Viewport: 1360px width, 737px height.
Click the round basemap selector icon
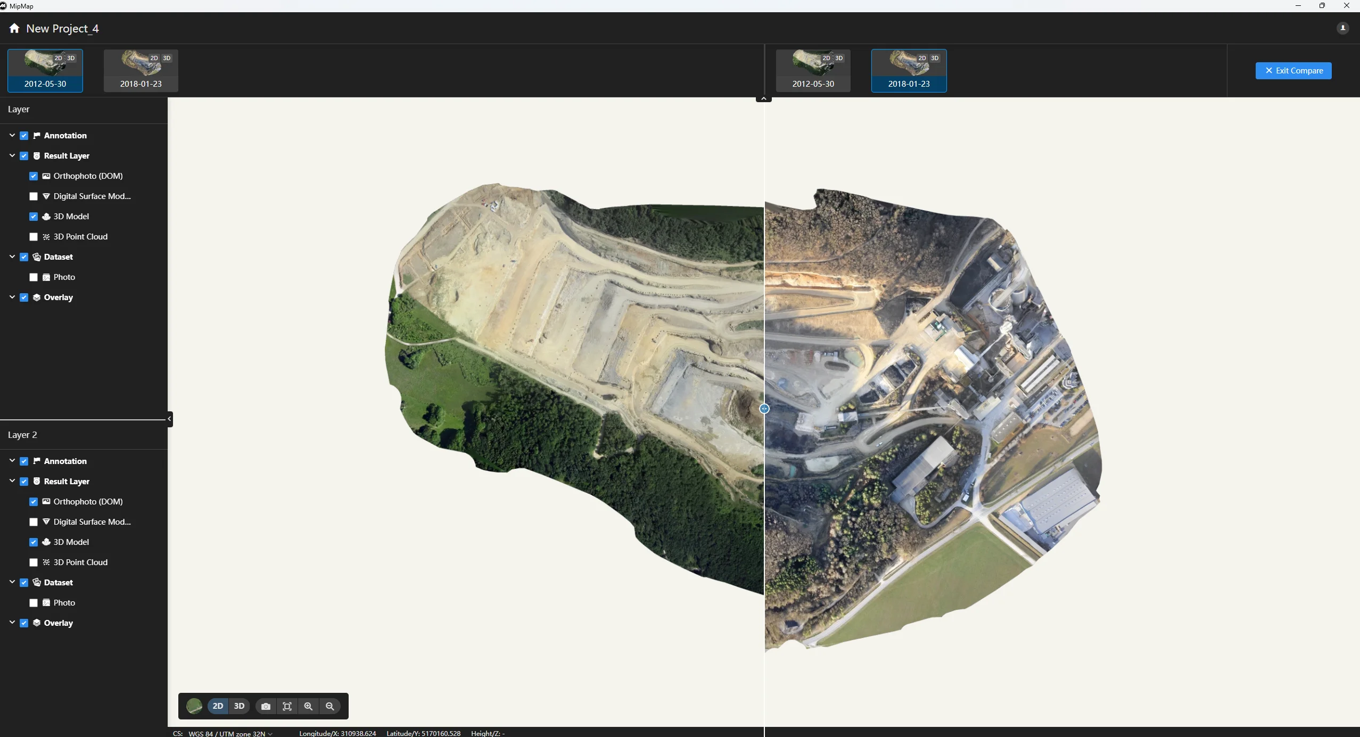tap(194, 706)
